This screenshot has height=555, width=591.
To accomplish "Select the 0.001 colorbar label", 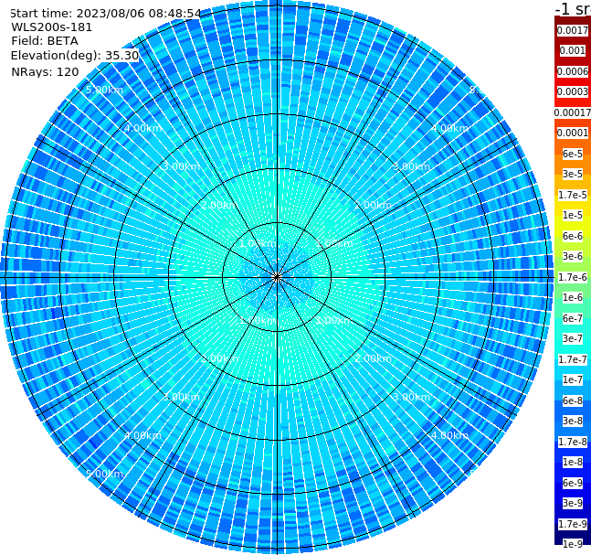I will pyautogui.click(x=573, y=50).
